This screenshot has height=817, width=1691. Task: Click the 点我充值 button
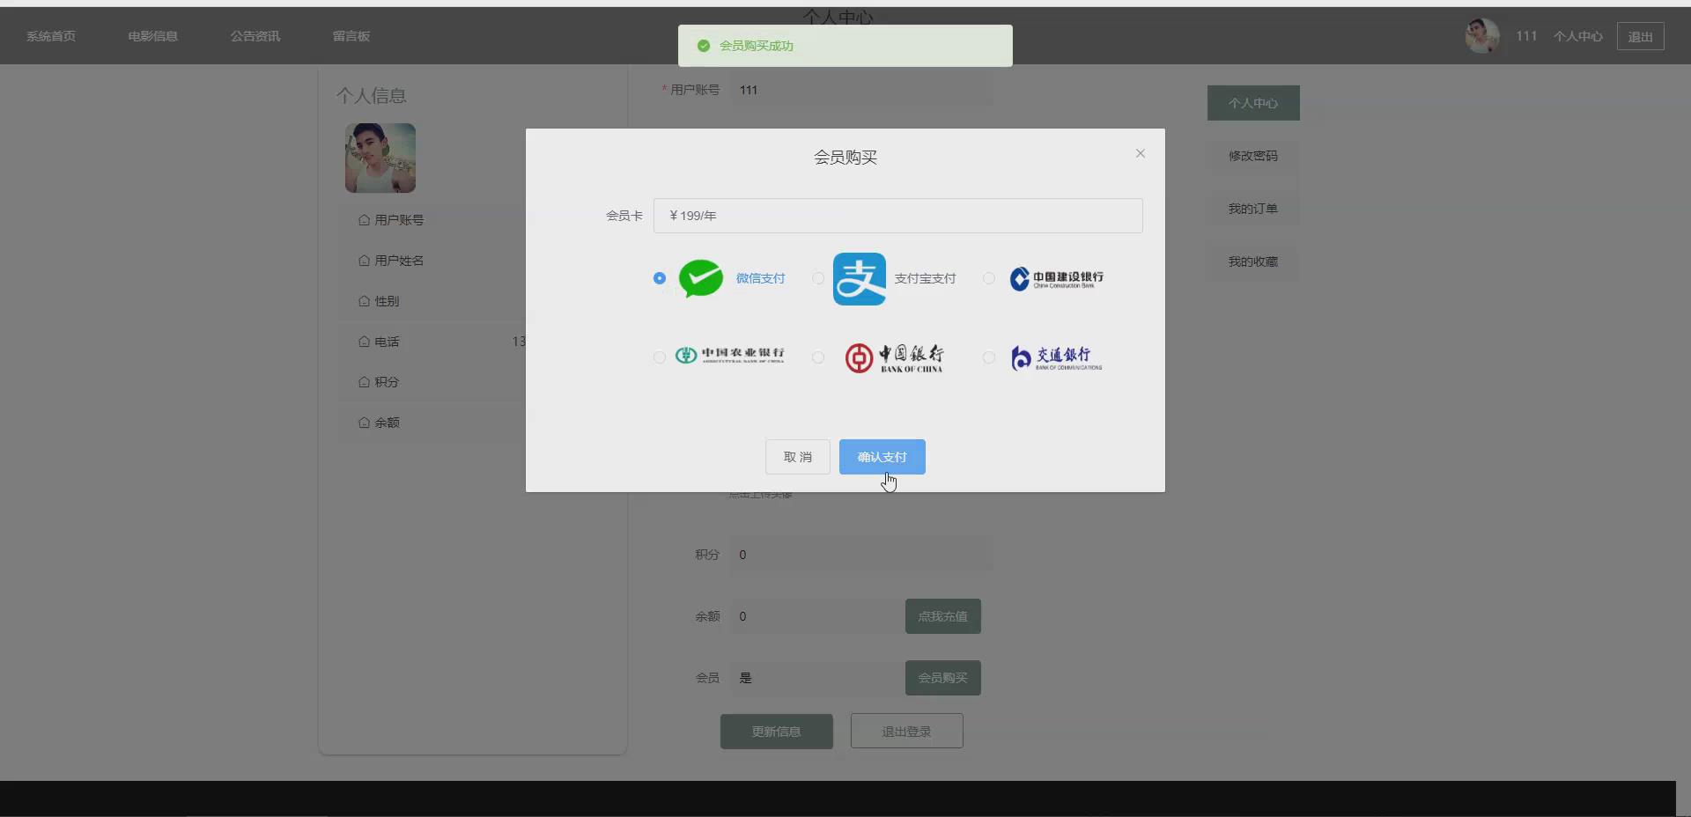[x=941, y=616]
